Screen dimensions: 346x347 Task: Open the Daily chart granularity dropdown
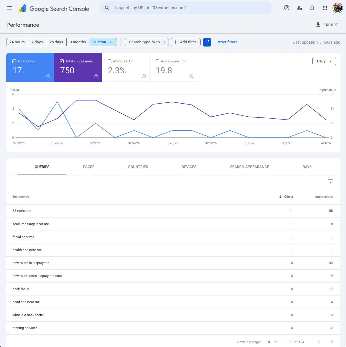pos(324,61)
